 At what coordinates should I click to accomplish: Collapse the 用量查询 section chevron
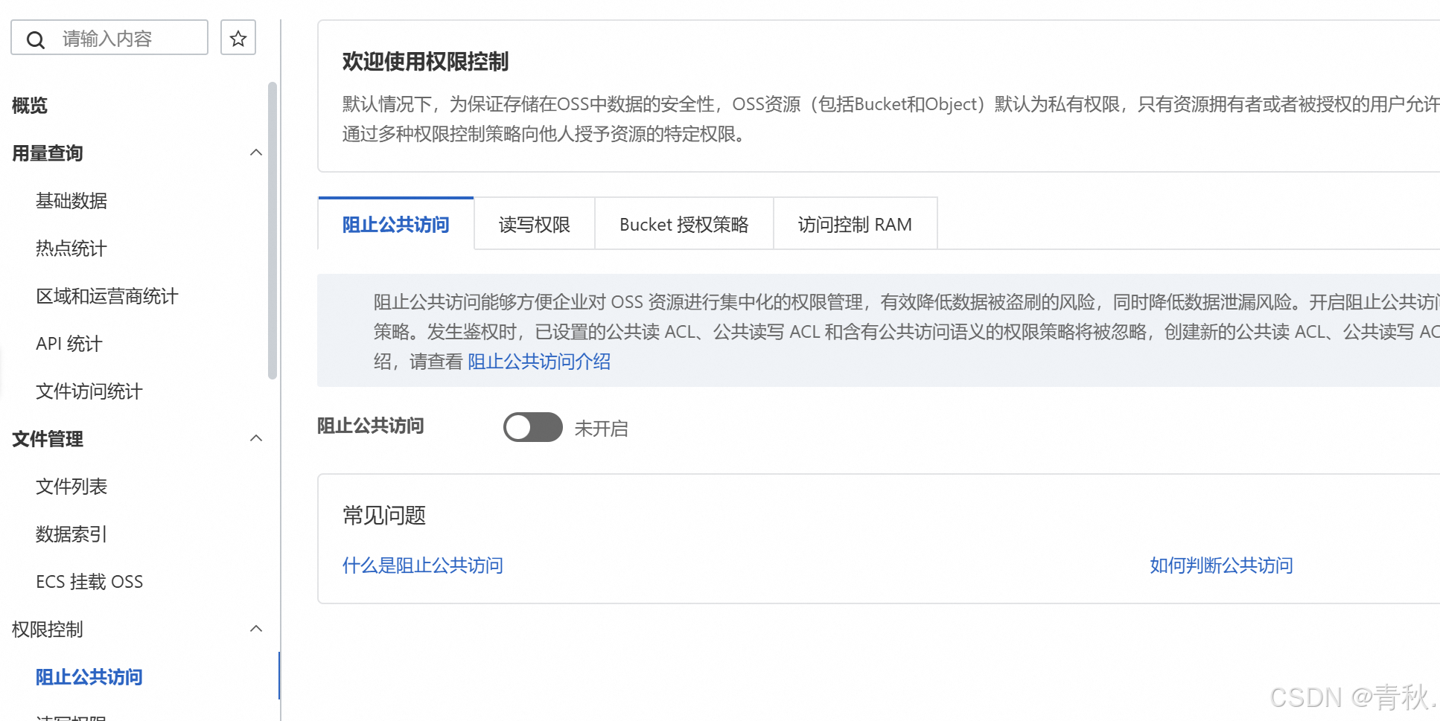click(255, 153)
